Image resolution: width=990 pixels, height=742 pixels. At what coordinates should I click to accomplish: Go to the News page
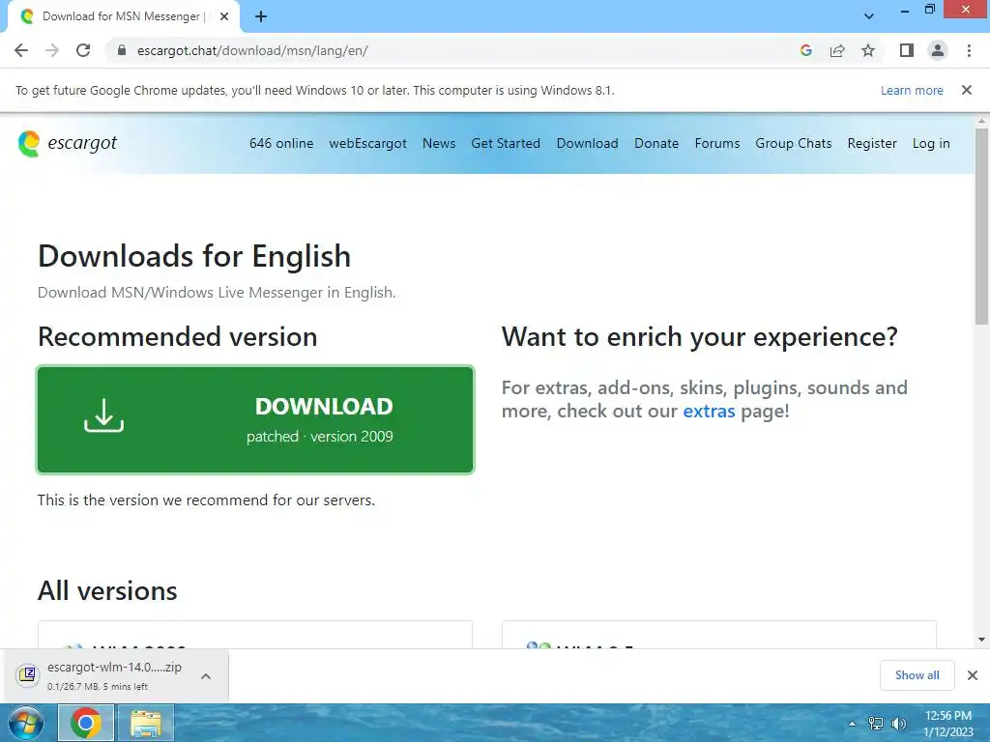coord(439,143)
